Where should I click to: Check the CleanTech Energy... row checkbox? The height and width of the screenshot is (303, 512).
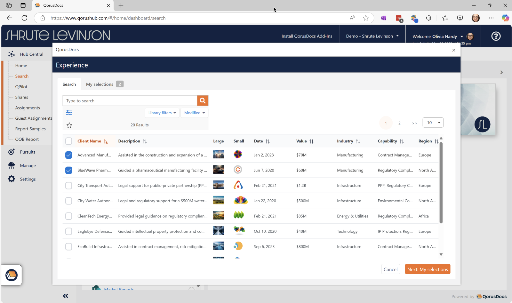(69, 216)
